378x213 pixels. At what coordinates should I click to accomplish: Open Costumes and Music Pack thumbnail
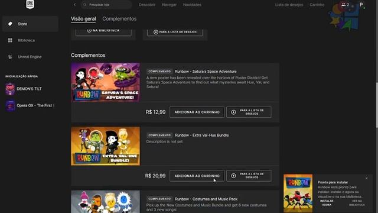[x=105, y=202]
